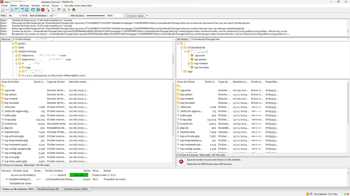This screenshot has width=350, height=196.
Task: Click the lock encryption status icon
Action: point(308,194)
